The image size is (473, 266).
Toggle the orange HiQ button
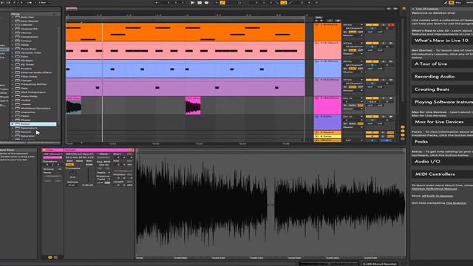click(x=69, y=165)
